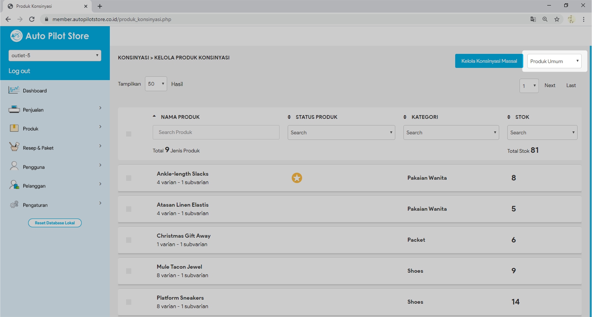Click the Pengguna user icon
The height and width of the screenshot is (317, 592).
click(x=14, y=166)
